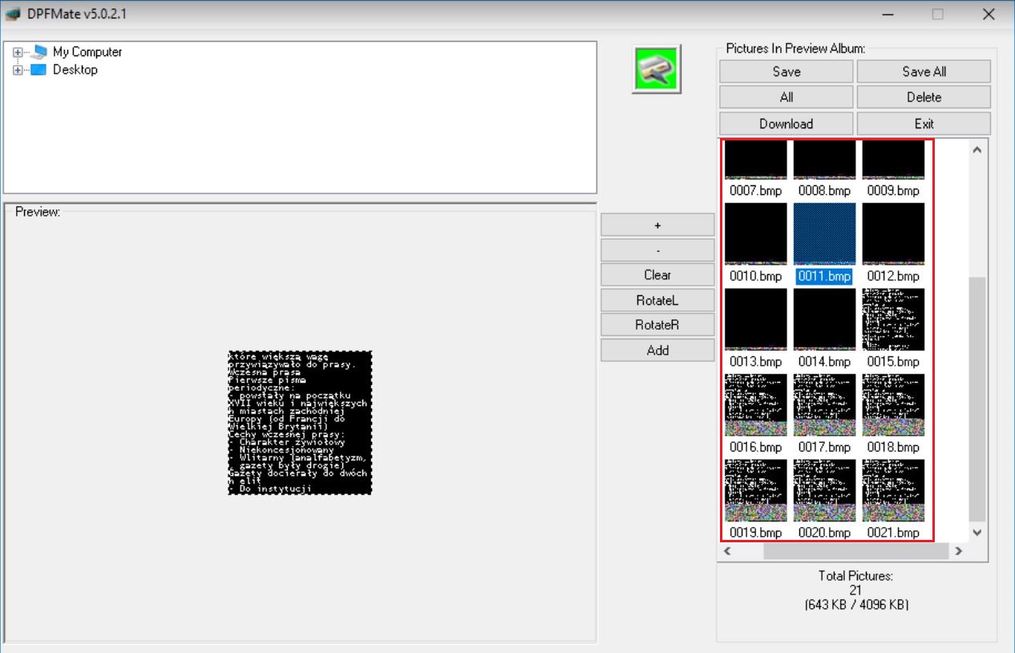Click the Download button
The height and width of the screenshot is (653, 1015).
pos(786,124)
